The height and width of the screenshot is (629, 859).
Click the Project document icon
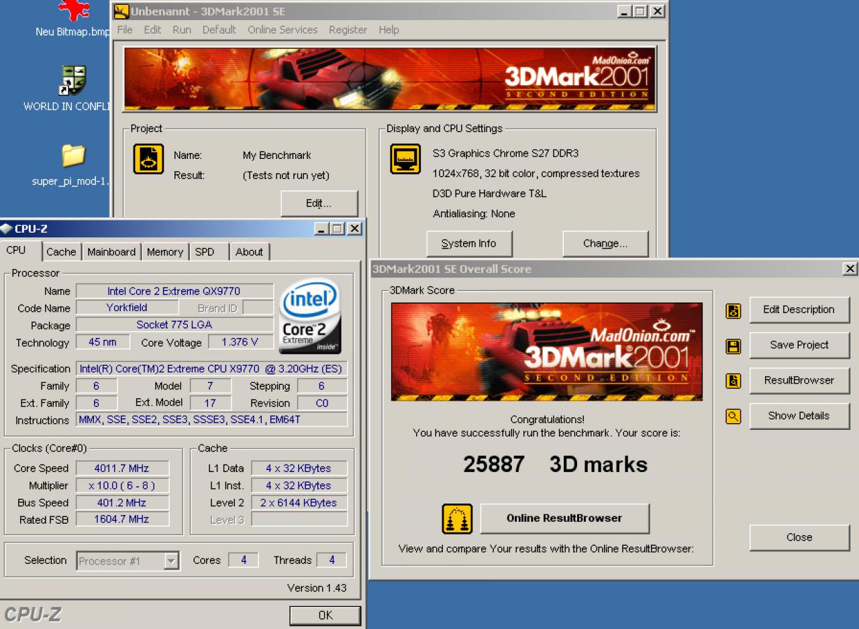click(148, 159)
